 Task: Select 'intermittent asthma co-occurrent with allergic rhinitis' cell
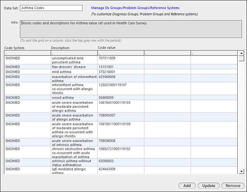point(74,89)
